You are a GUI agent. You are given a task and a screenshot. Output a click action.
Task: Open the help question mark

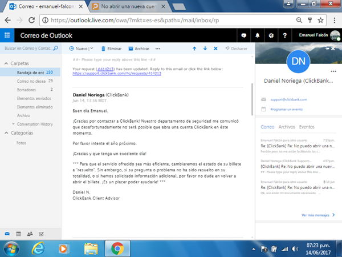[284, 35]
